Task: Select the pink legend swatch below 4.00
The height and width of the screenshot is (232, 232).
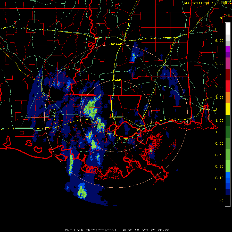Action: coord(228,63)
